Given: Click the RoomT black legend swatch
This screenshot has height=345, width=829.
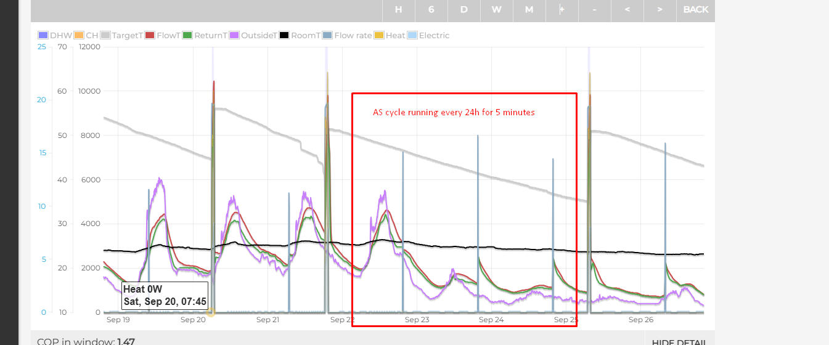Looking at the screenshot, I should click(284, 36).
